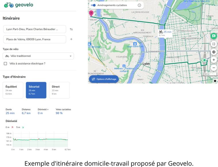The image size is (218, 167).
Task: Swap origin and destination arrows icon
Action: pos(71,29)
